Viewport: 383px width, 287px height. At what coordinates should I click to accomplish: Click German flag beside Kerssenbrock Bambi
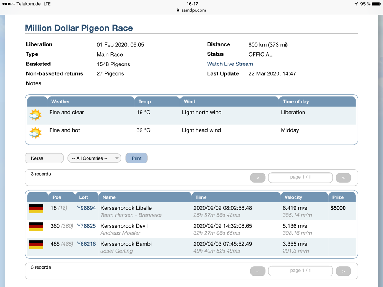coord(36,245)
